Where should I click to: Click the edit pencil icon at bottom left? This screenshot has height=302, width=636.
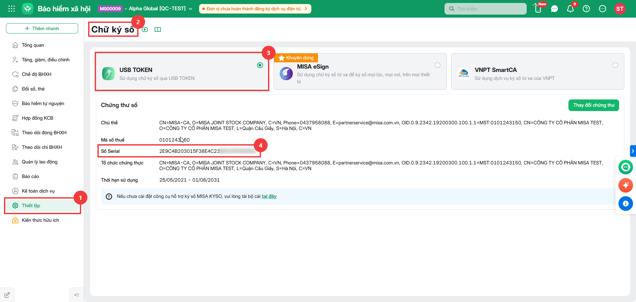pos(7,295)
